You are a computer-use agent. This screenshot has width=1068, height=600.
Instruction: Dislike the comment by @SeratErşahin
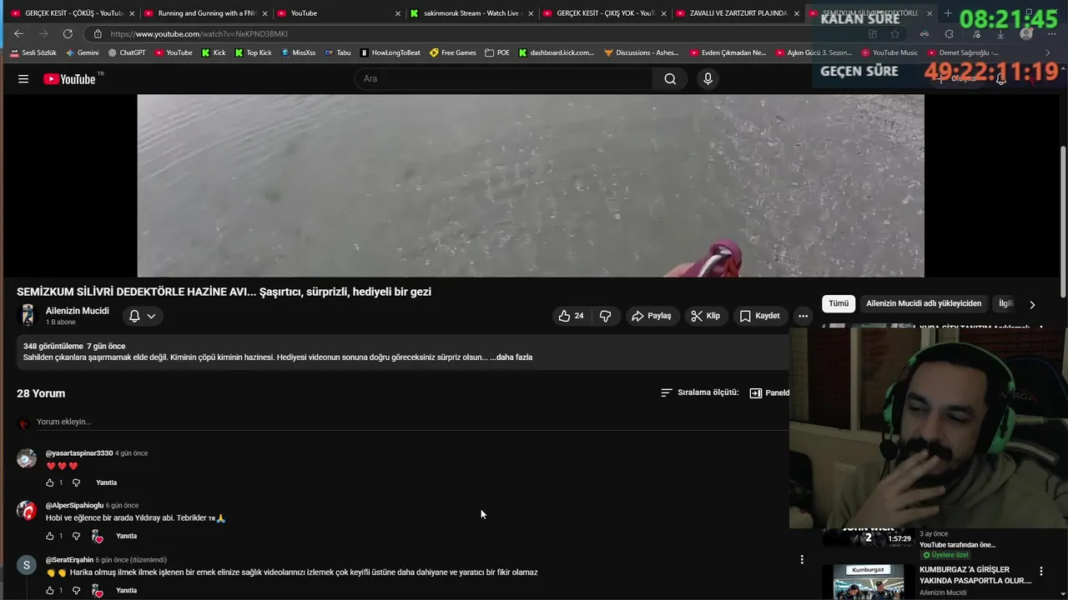pyautogui.click(x=76, y=590)
